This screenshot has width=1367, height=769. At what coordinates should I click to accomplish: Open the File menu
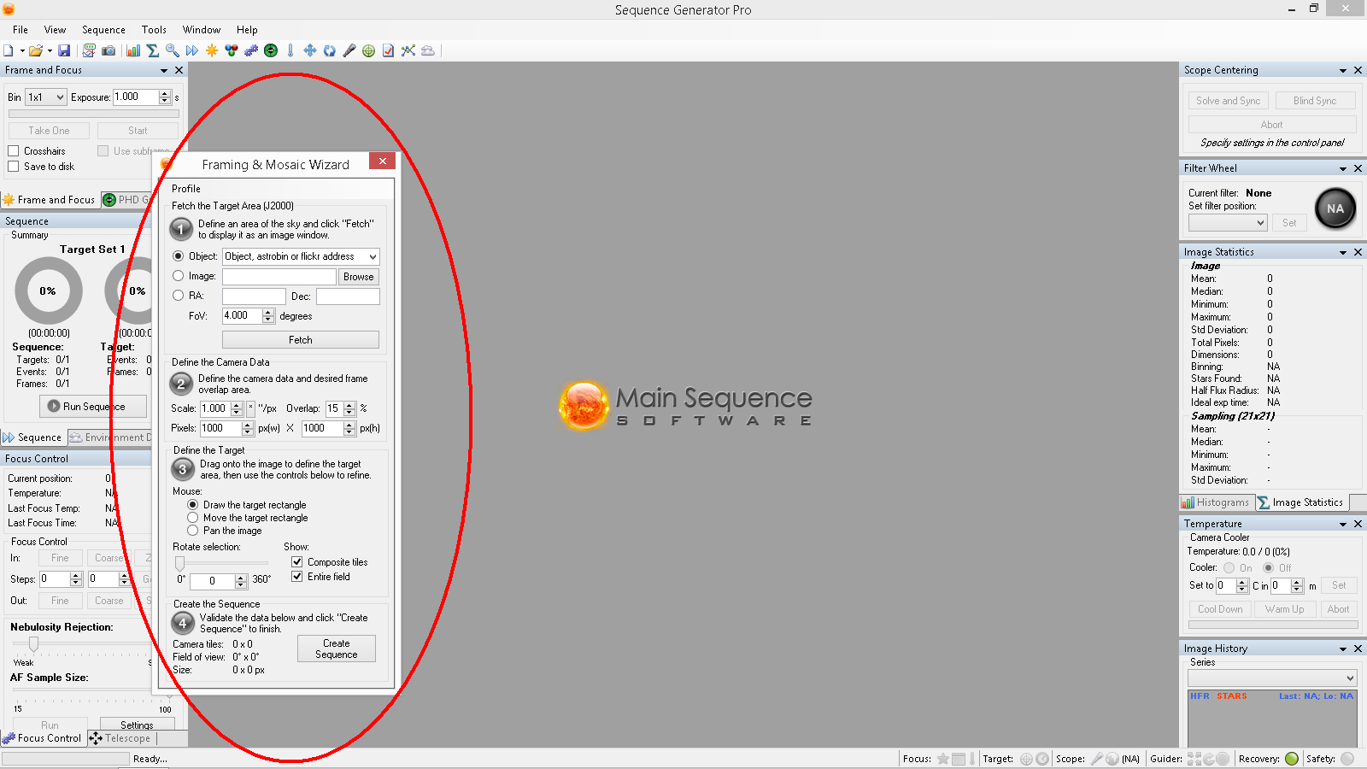click(21, 30)
